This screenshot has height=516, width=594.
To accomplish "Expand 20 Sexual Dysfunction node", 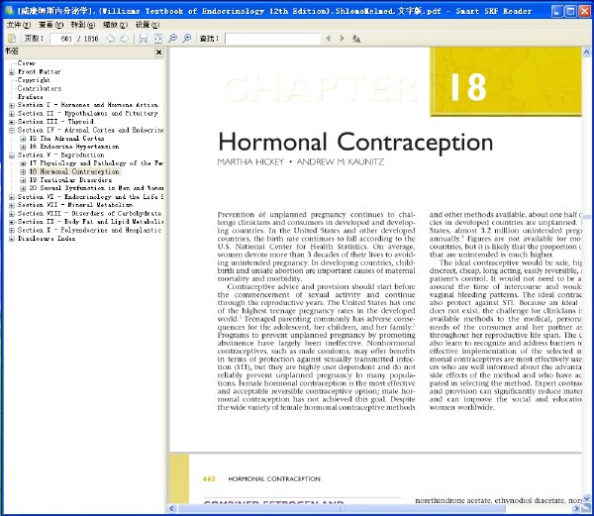I will point(23,188).
